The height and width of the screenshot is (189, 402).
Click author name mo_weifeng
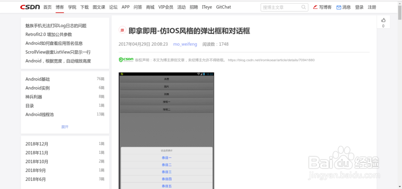(x=185, y=44)
